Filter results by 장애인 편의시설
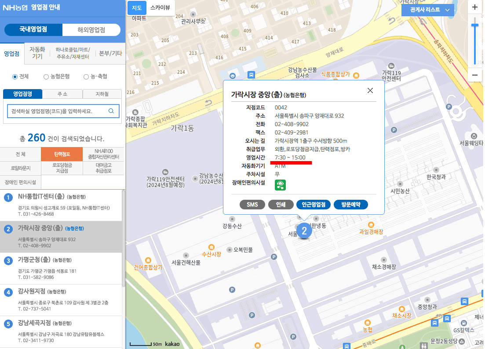This screenshot has width=485, height=349. click(x=20, y=182)
